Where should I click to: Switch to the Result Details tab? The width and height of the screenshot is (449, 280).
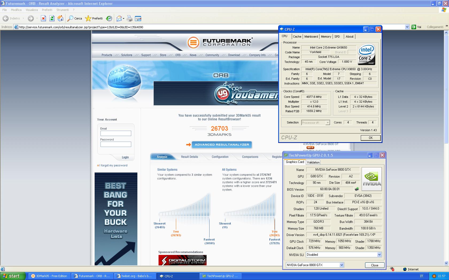(189, 157)
